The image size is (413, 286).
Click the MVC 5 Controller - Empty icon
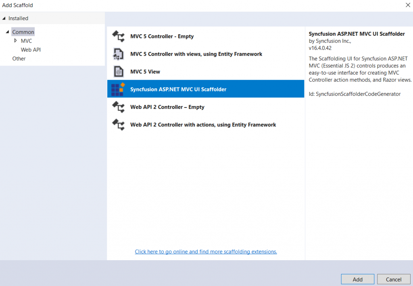pyautogui.click(x=119, y=36)
